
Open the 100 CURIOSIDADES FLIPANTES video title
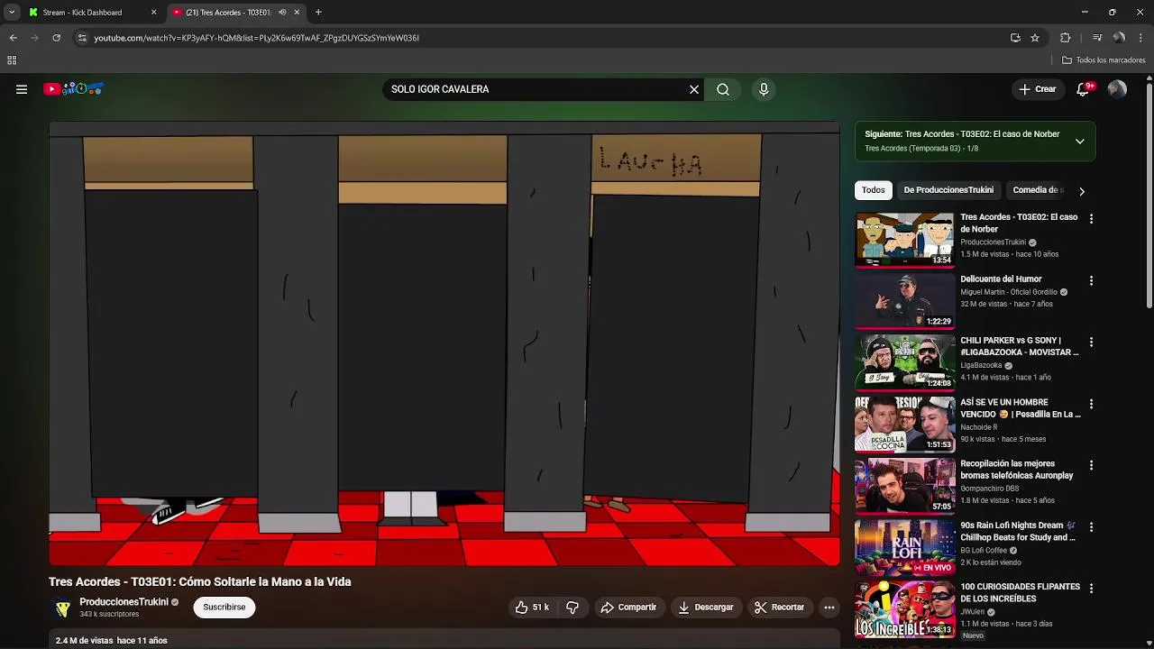(1020, 592)
